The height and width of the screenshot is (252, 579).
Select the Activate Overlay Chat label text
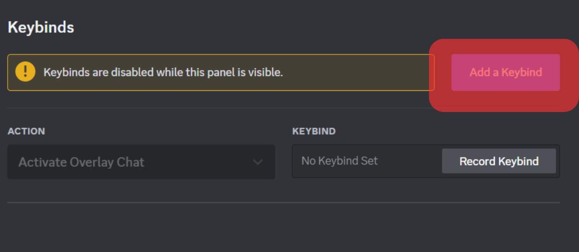click(81, 162)
